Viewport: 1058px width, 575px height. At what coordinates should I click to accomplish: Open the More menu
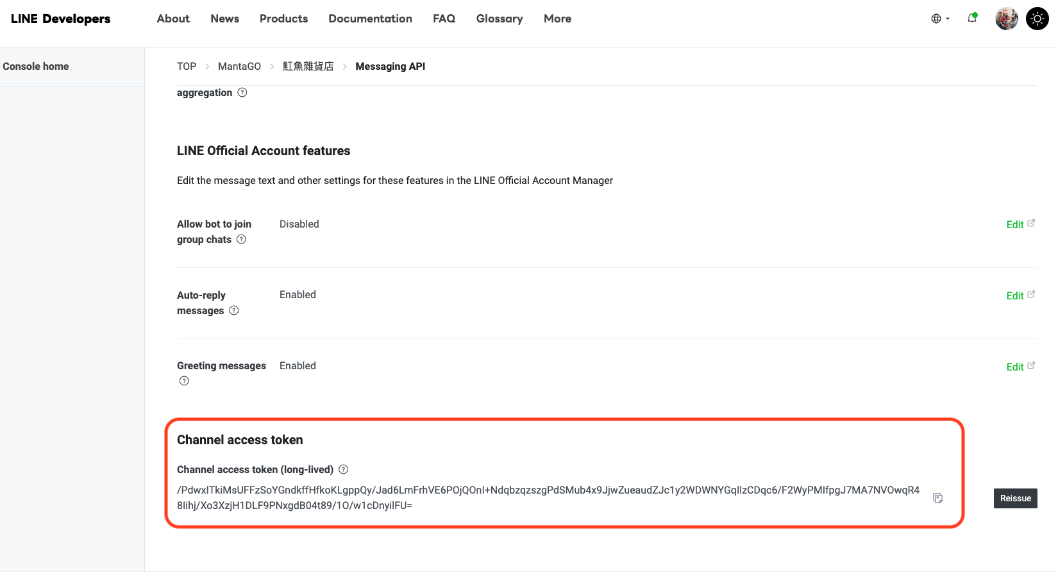tap(557, 19)
